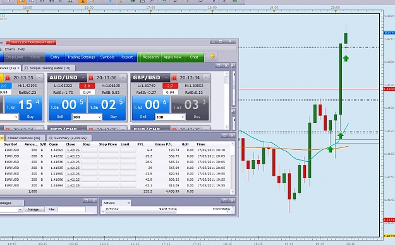
Task: Remove the 20:13:35 rate tile via x
Action: (x=39, y=78)
